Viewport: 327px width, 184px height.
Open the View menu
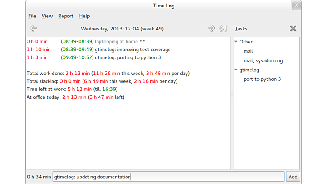point(47,16)
